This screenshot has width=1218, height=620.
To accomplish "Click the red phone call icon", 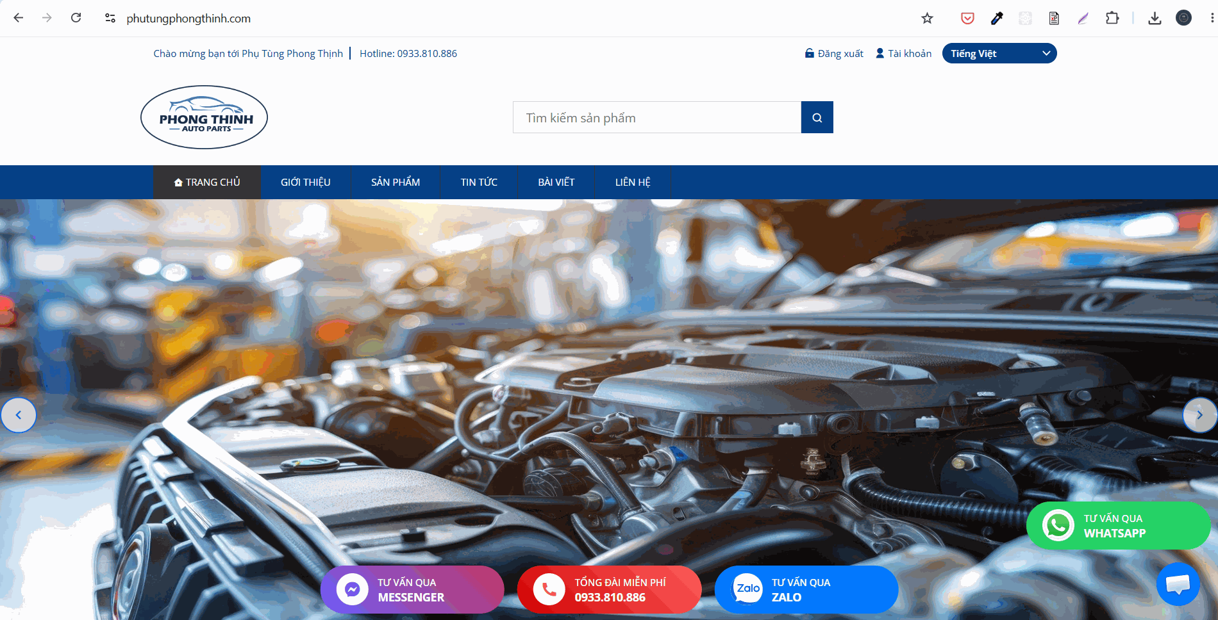I will tap(549, 589).
